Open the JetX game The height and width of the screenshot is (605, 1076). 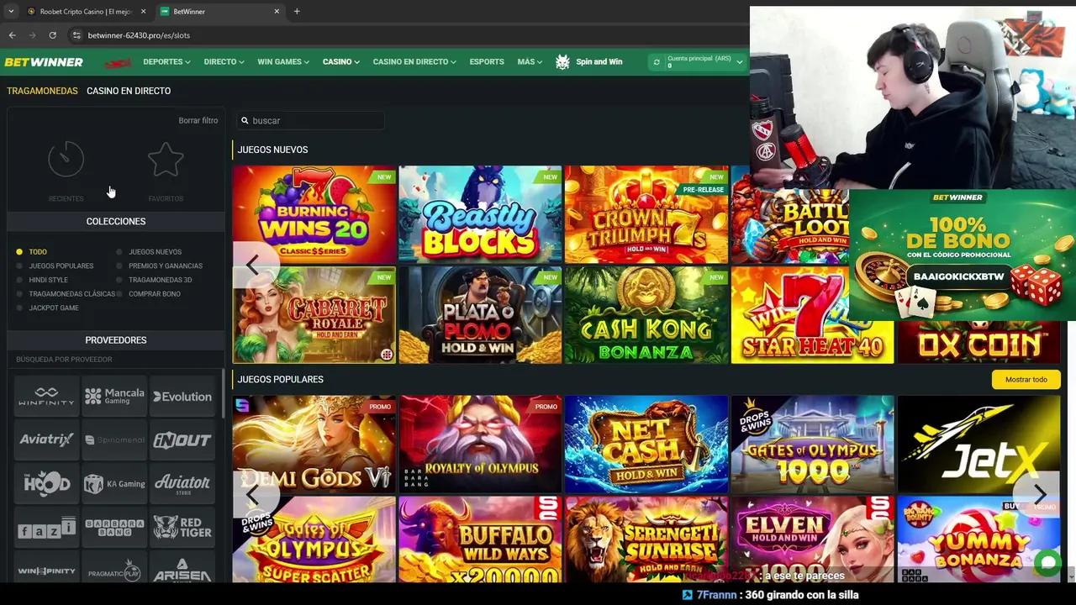pyautogui.click(x=978, y=444)
